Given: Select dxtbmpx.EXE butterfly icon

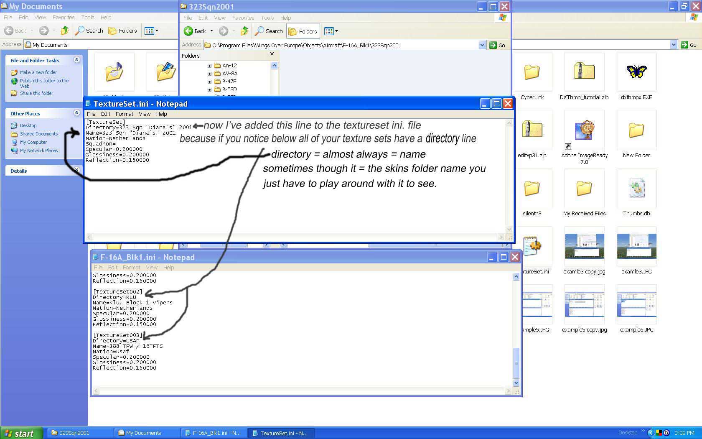Looking at the screenshot, I should coord(636,72).
